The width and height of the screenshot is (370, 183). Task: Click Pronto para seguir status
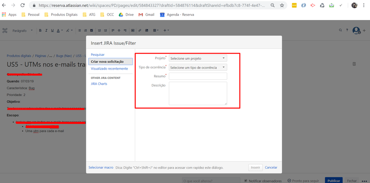(303, 180)
